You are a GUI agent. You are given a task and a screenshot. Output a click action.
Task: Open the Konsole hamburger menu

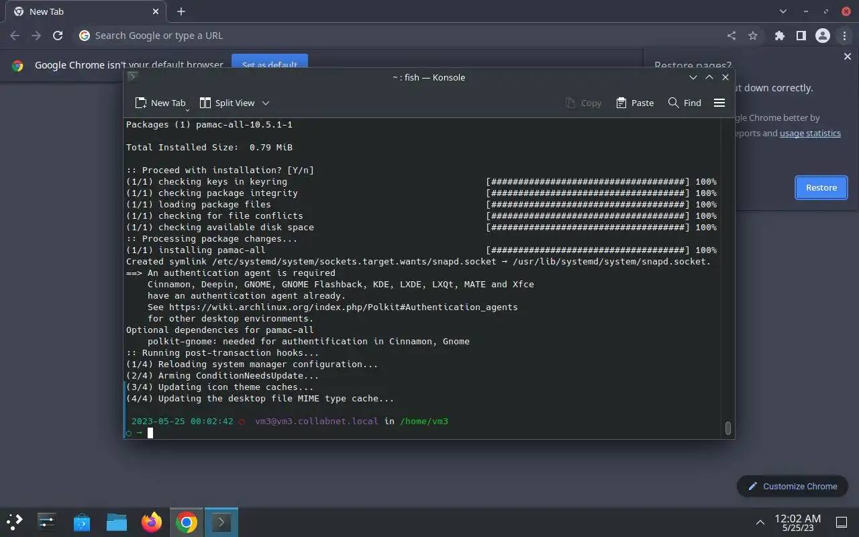point(719,103)
